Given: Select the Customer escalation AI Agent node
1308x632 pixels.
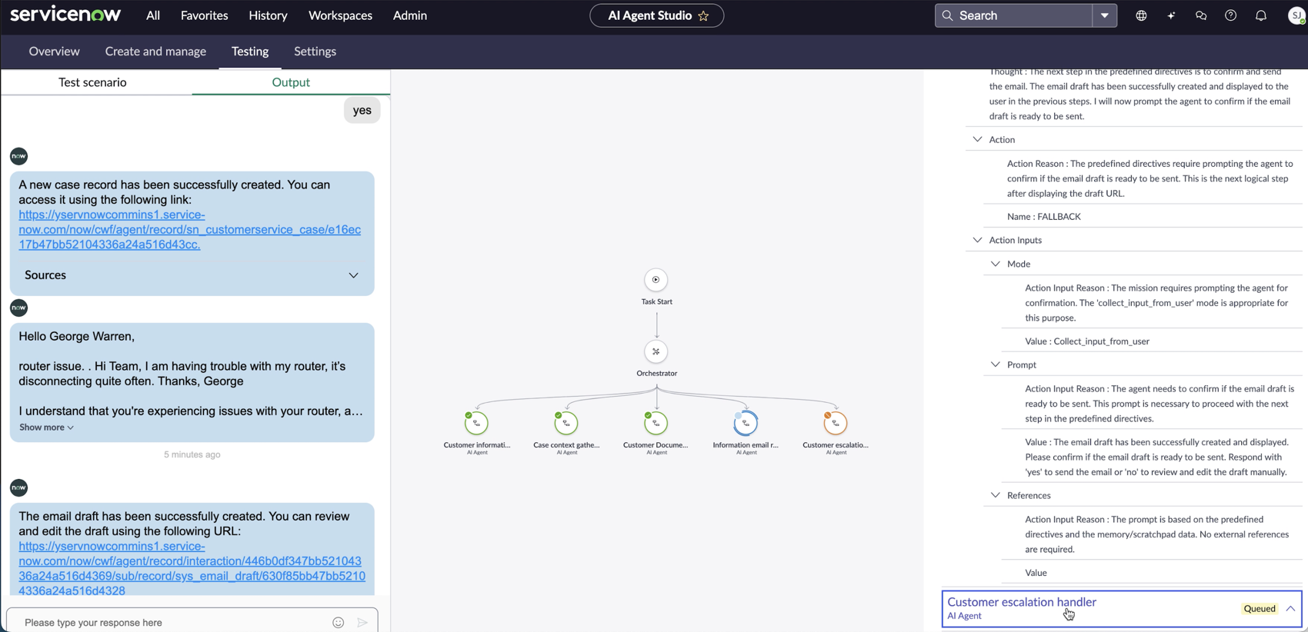Looking at the screenshot, I should (x=836, y=423).
